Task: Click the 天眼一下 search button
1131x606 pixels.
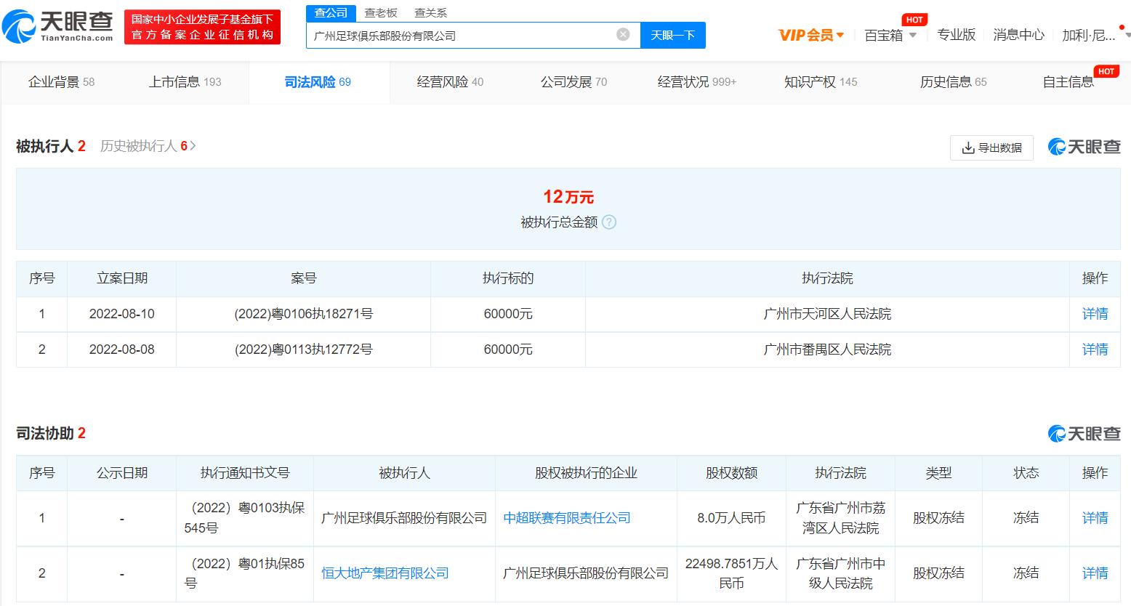Action: (672, 35)
